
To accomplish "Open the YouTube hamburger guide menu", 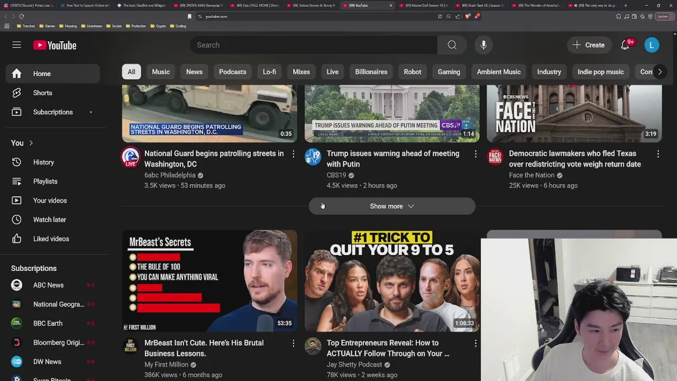I will tap(16, 45).
